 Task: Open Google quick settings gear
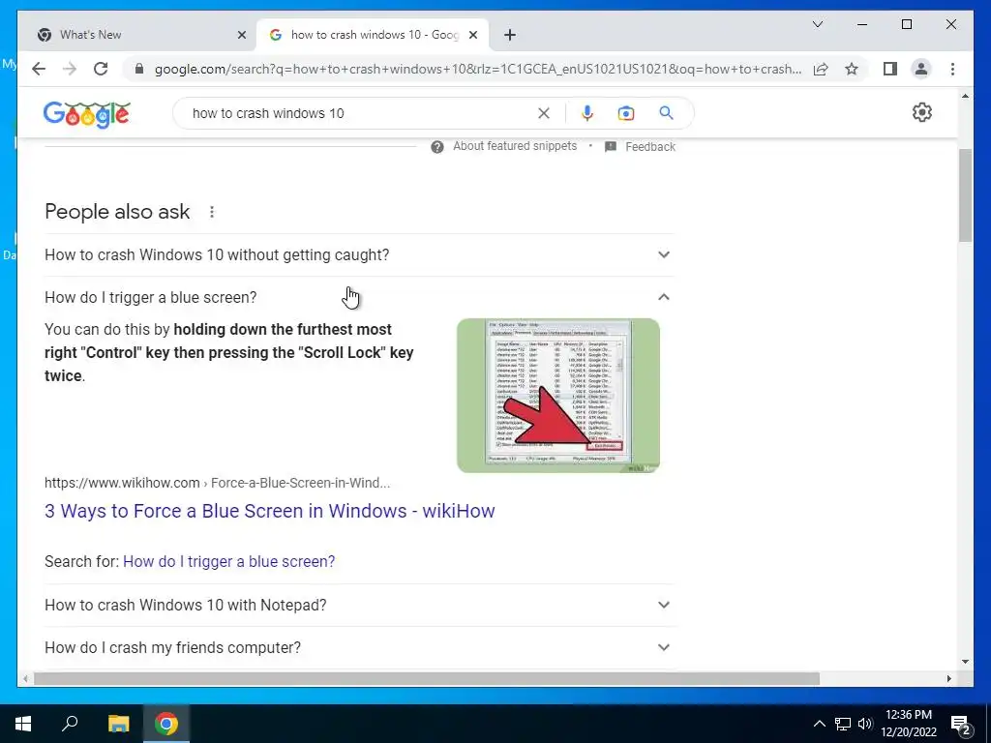[x=922, y=112]
